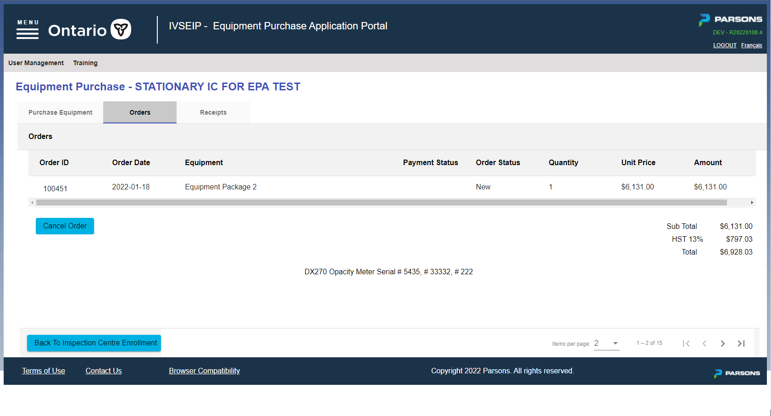The width and height of the screenshot is (771, 416).
Task: Click Back To Inspection Centre Enrollment
Action: pos(94,343)
